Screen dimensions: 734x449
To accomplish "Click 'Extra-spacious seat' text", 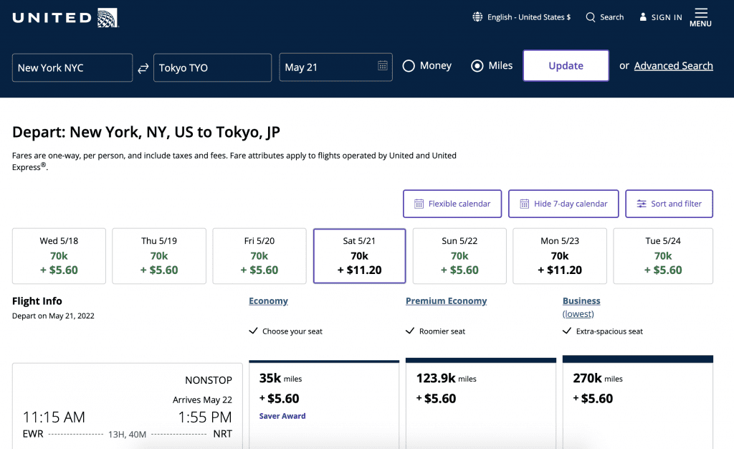I will tap(609, 331).
